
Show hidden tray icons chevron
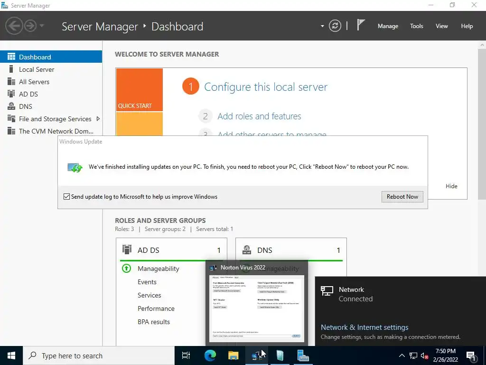402,355
